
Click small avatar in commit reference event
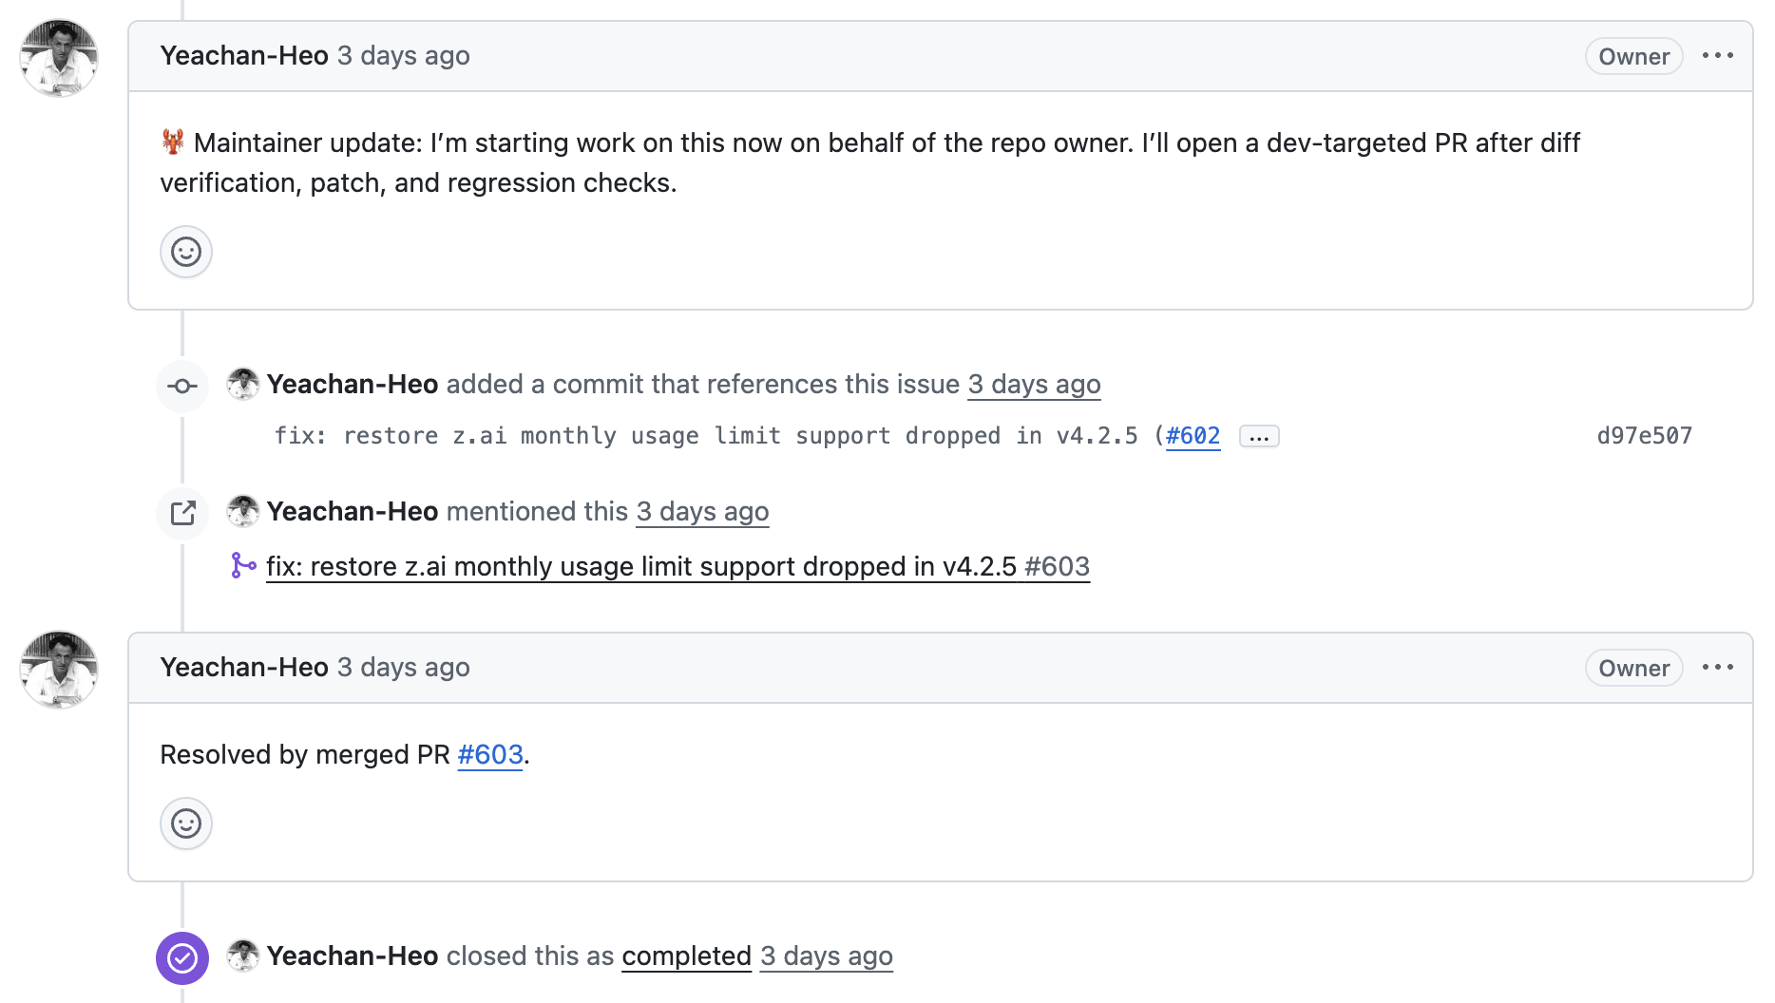243,384
